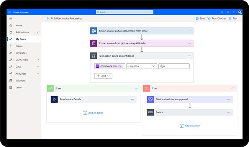Add an action in If no branch

[x=190, y=126]
